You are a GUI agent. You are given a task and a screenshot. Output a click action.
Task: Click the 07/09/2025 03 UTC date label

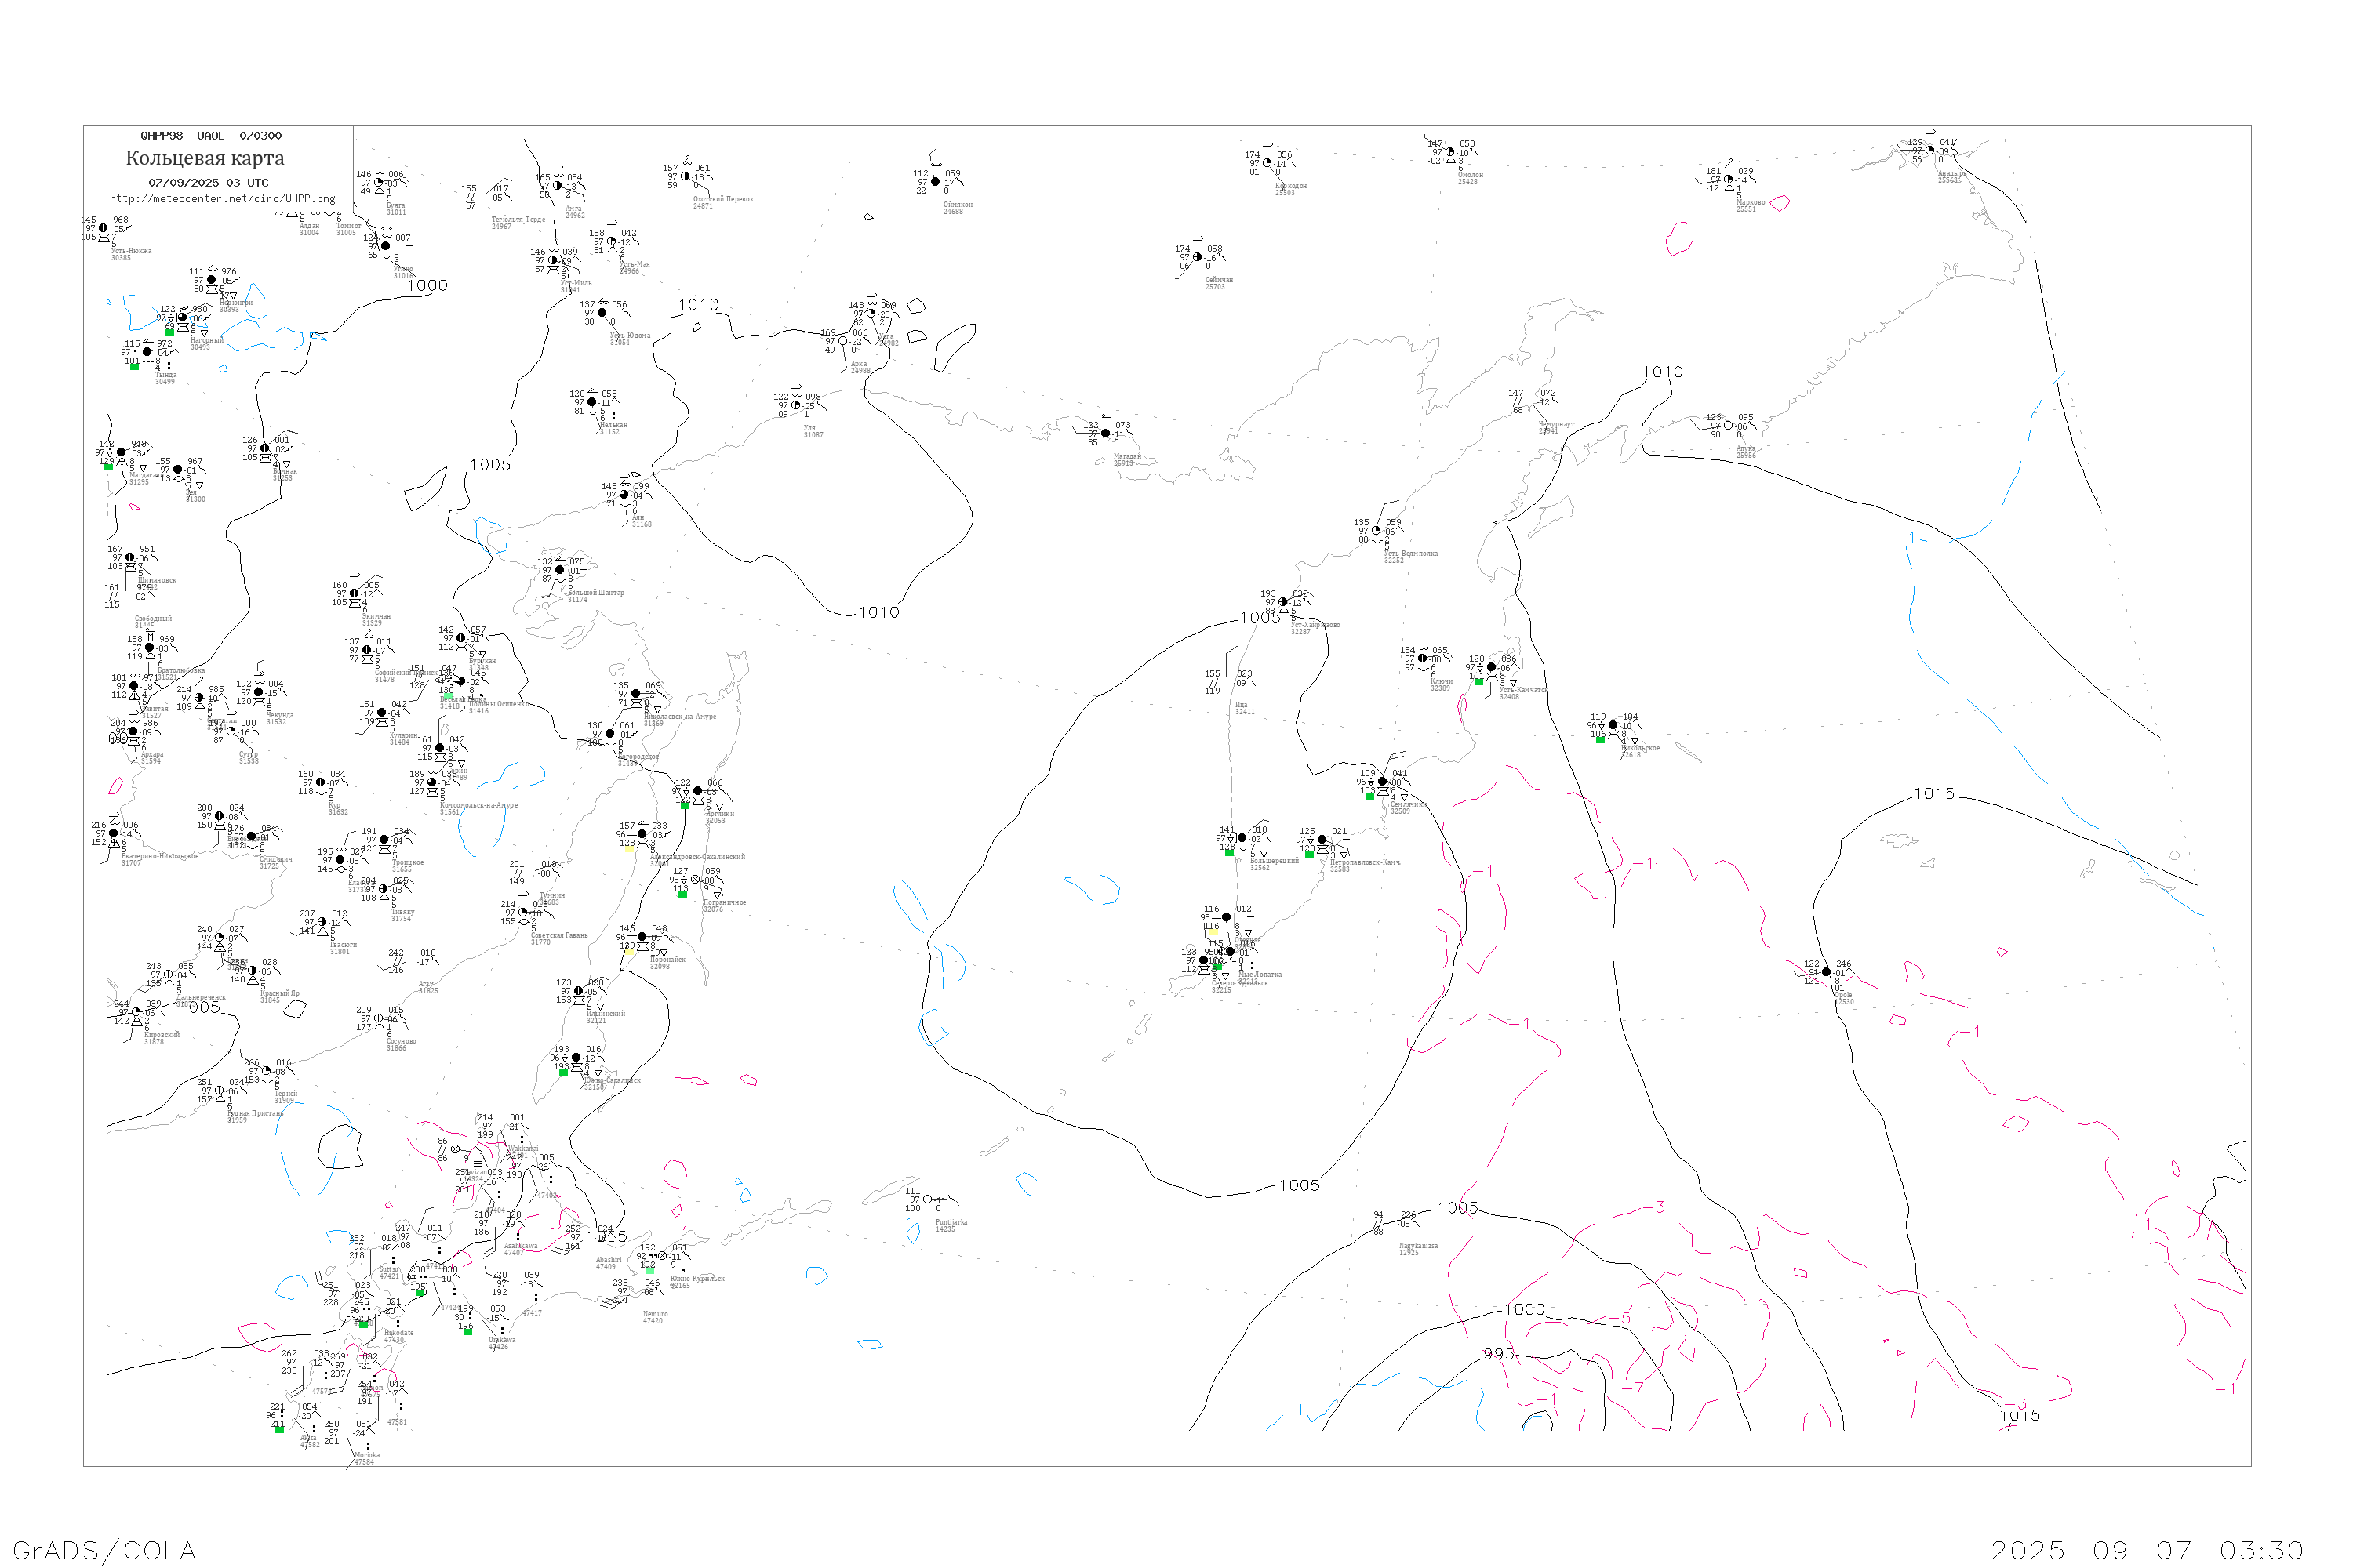(208, 183)
